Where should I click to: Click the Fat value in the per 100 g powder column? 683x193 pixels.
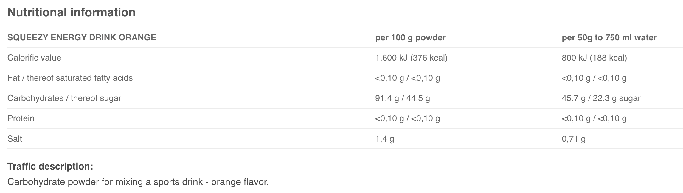(407, 78)
